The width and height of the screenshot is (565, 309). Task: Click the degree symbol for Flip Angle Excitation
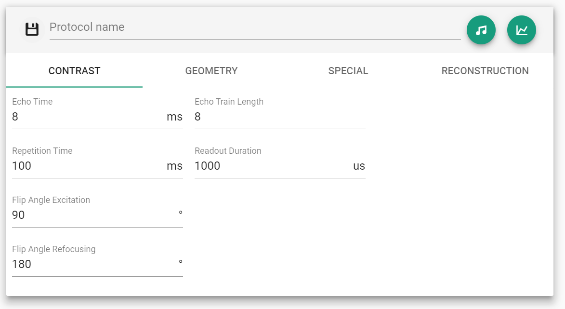[x=180, y=213]
